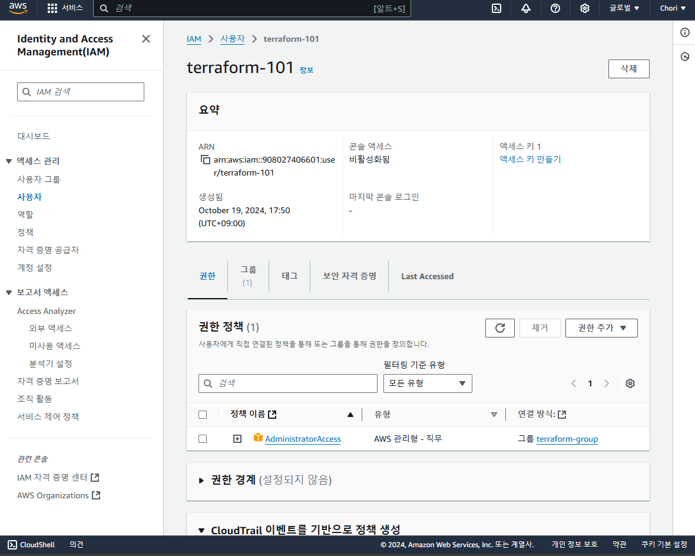
Task: Click the 액세스 키 만들기 link
Action: (530, 159)
